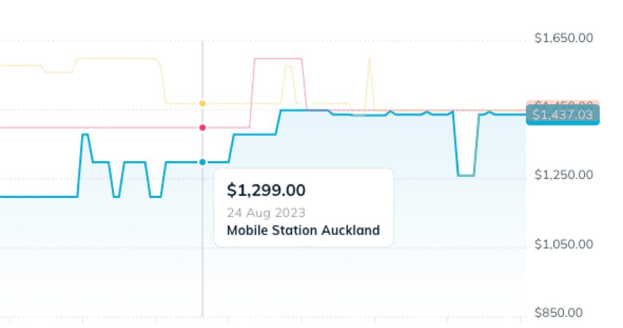
Task: Click the $1,250.00 axis label
Action: tap(563, 175)
